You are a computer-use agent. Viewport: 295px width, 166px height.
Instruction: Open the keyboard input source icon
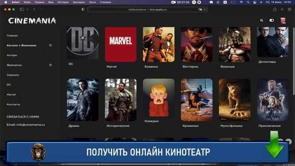pyautogui.click(x=225, y=2)
